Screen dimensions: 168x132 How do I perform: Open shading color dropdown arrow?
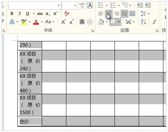tap(107, 22)
